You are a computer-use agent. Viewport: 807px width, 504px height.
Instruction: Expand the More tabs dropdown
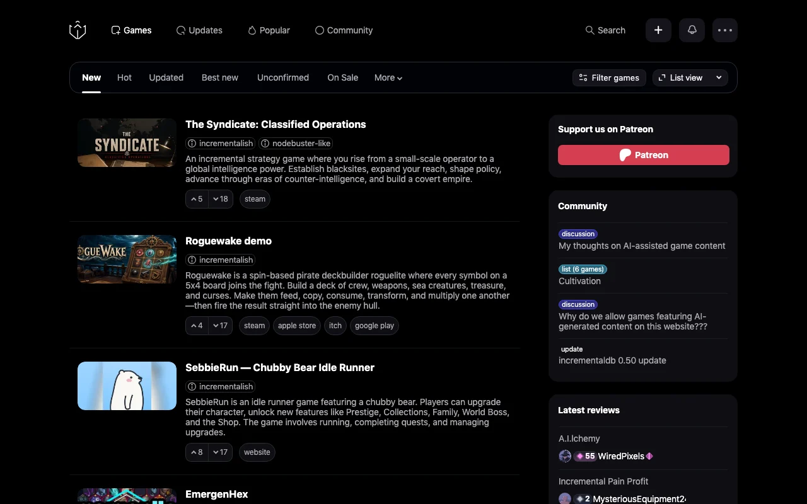point(388,77)
